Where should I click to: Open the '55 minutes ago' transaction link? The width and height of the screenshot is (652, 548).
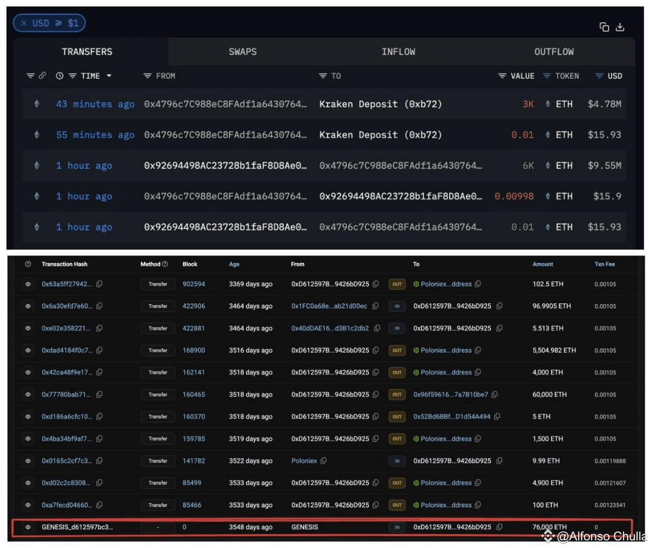point(95,135)
